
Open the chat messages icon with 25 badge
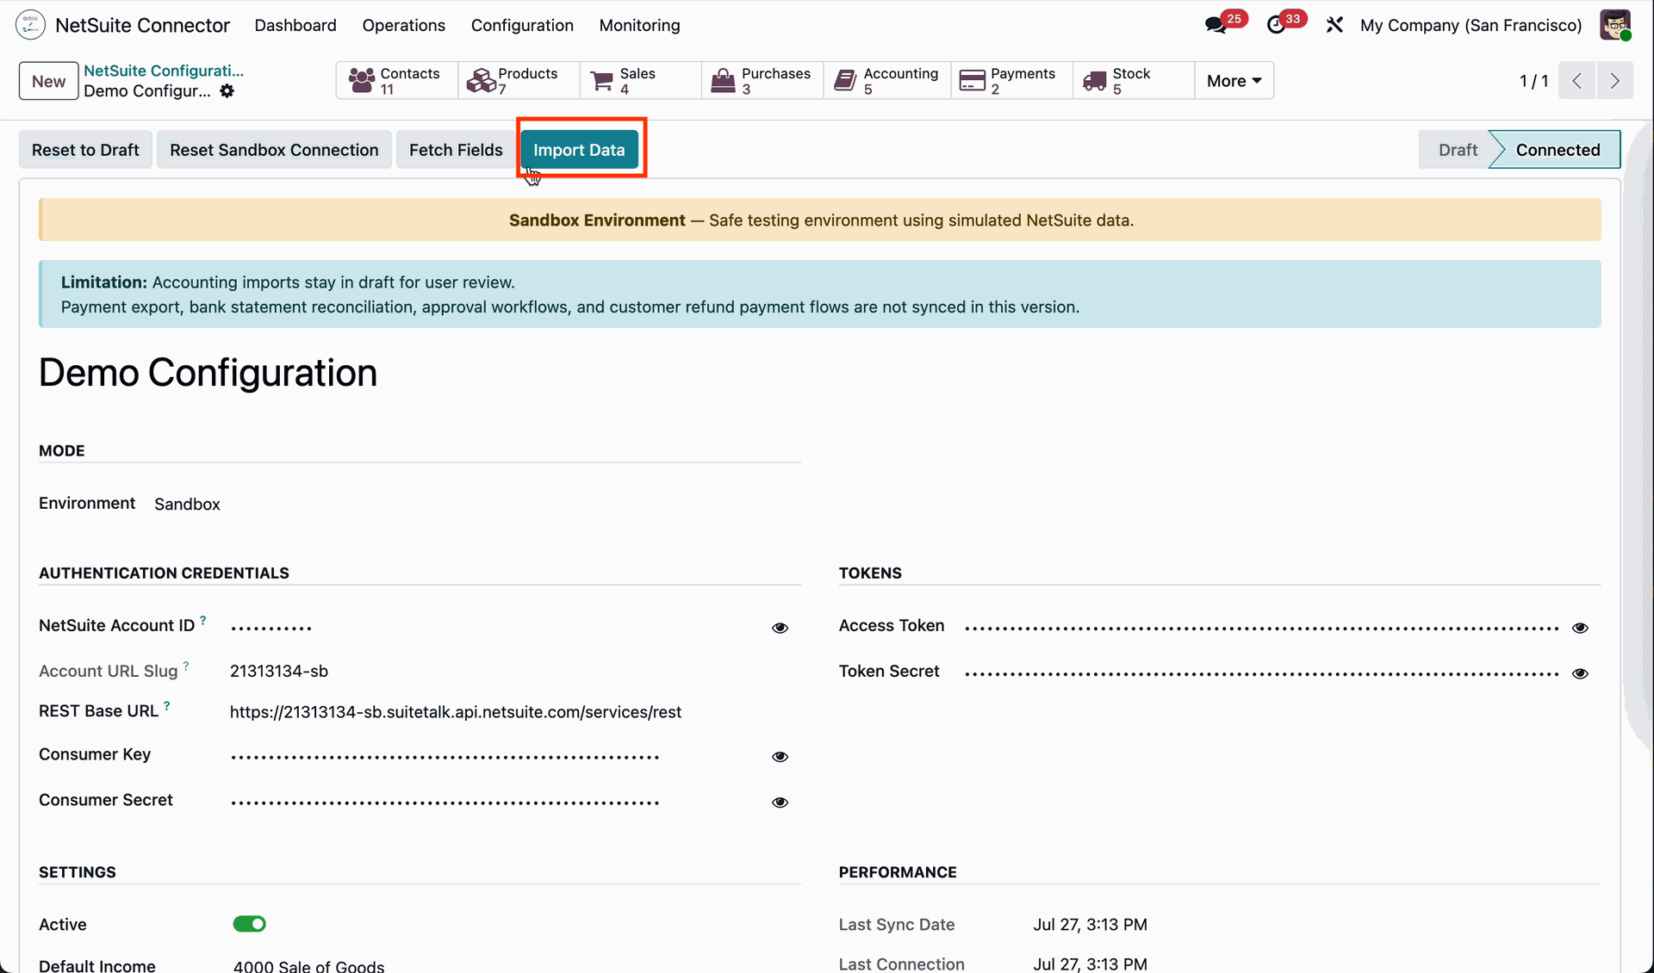[x=1216, y=25]
